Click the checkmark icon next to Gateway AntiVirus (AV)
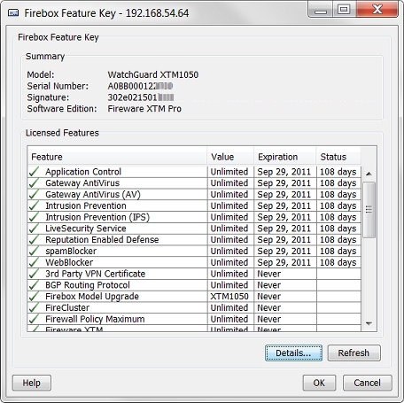The image size is (404, 403). coord(34,194)
